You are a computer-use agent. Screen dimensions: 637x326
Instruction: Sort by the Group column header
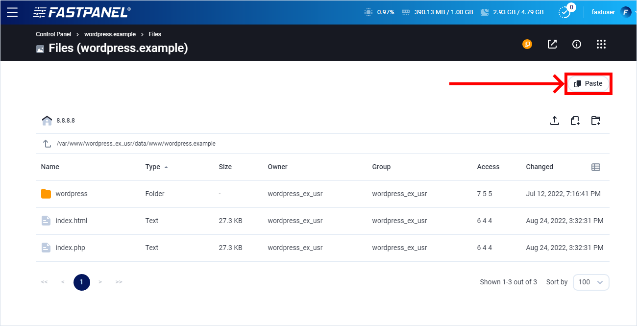(381, 167)
